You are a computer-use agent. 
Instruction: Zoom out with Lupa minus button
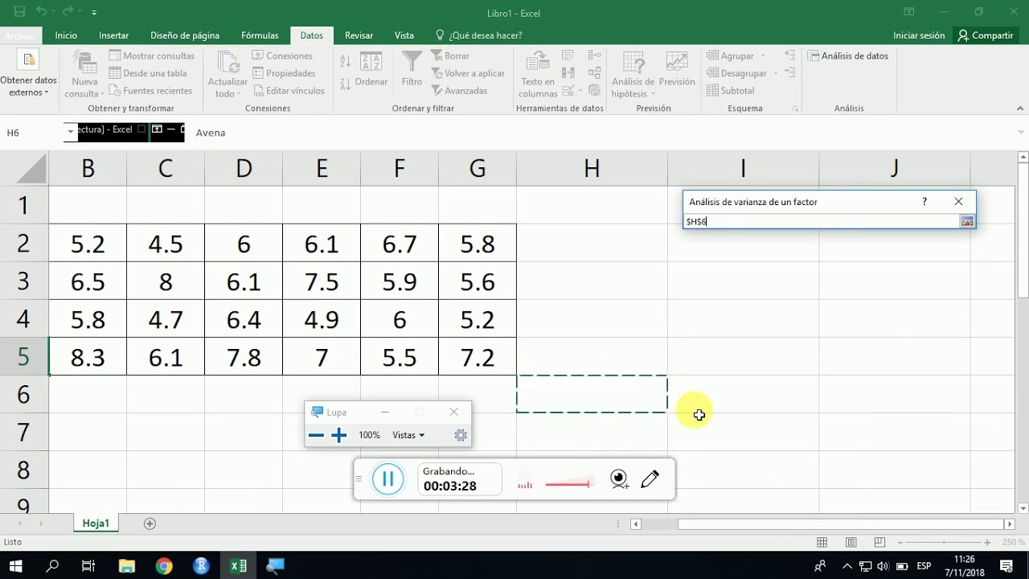(x=316, y=435)
